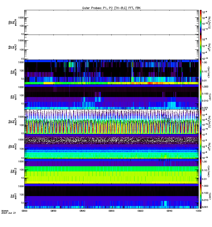Image resolution: width=212 pixels, height=227 pixels.
Task: Click the nT²/Hz color bar of the thc fff scm3 panel
Action: 201,146
